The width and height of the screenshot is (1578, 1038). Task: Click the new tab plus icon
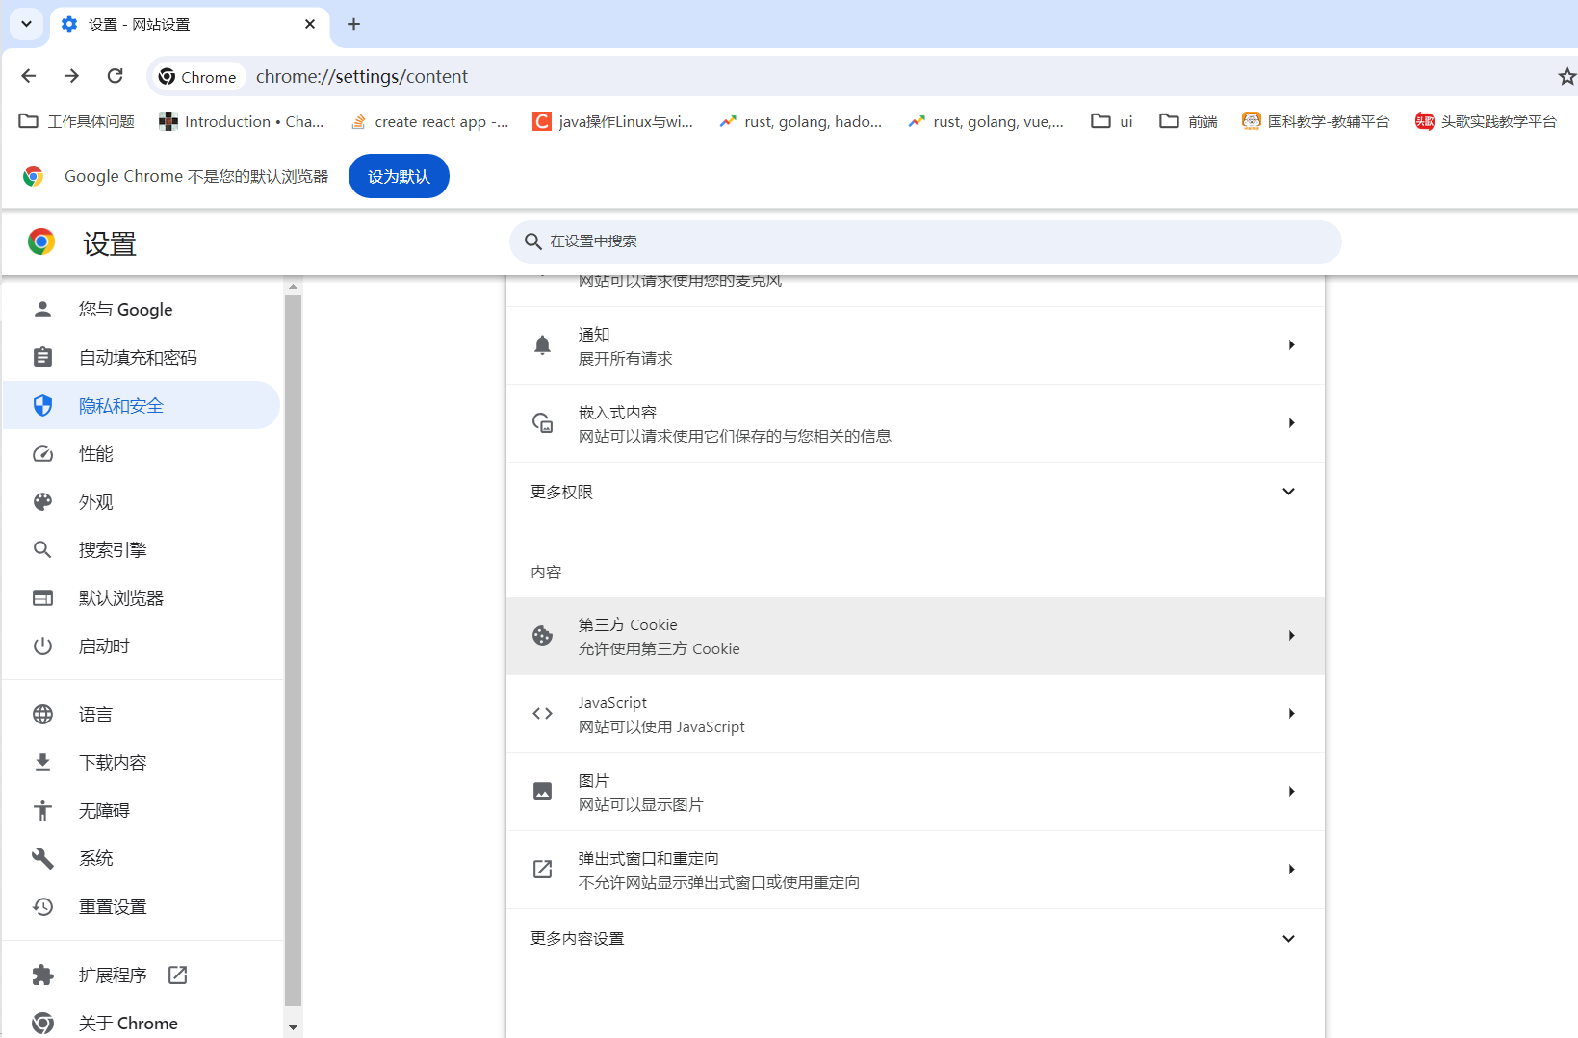point(353,24)
